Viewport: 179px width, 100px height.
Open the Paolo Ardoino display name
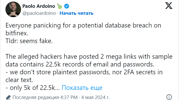coord(39,6)
